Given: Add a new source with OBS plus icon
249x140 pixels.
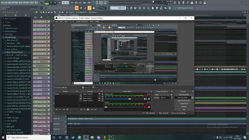Looking at the screenshot, I should click(x=81, y=109).
